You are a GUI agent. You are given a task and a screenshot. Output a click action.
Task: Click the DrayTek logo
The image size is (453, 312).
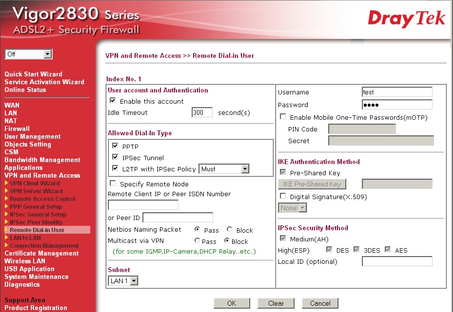pyautogui.click(x=406, y=18)
